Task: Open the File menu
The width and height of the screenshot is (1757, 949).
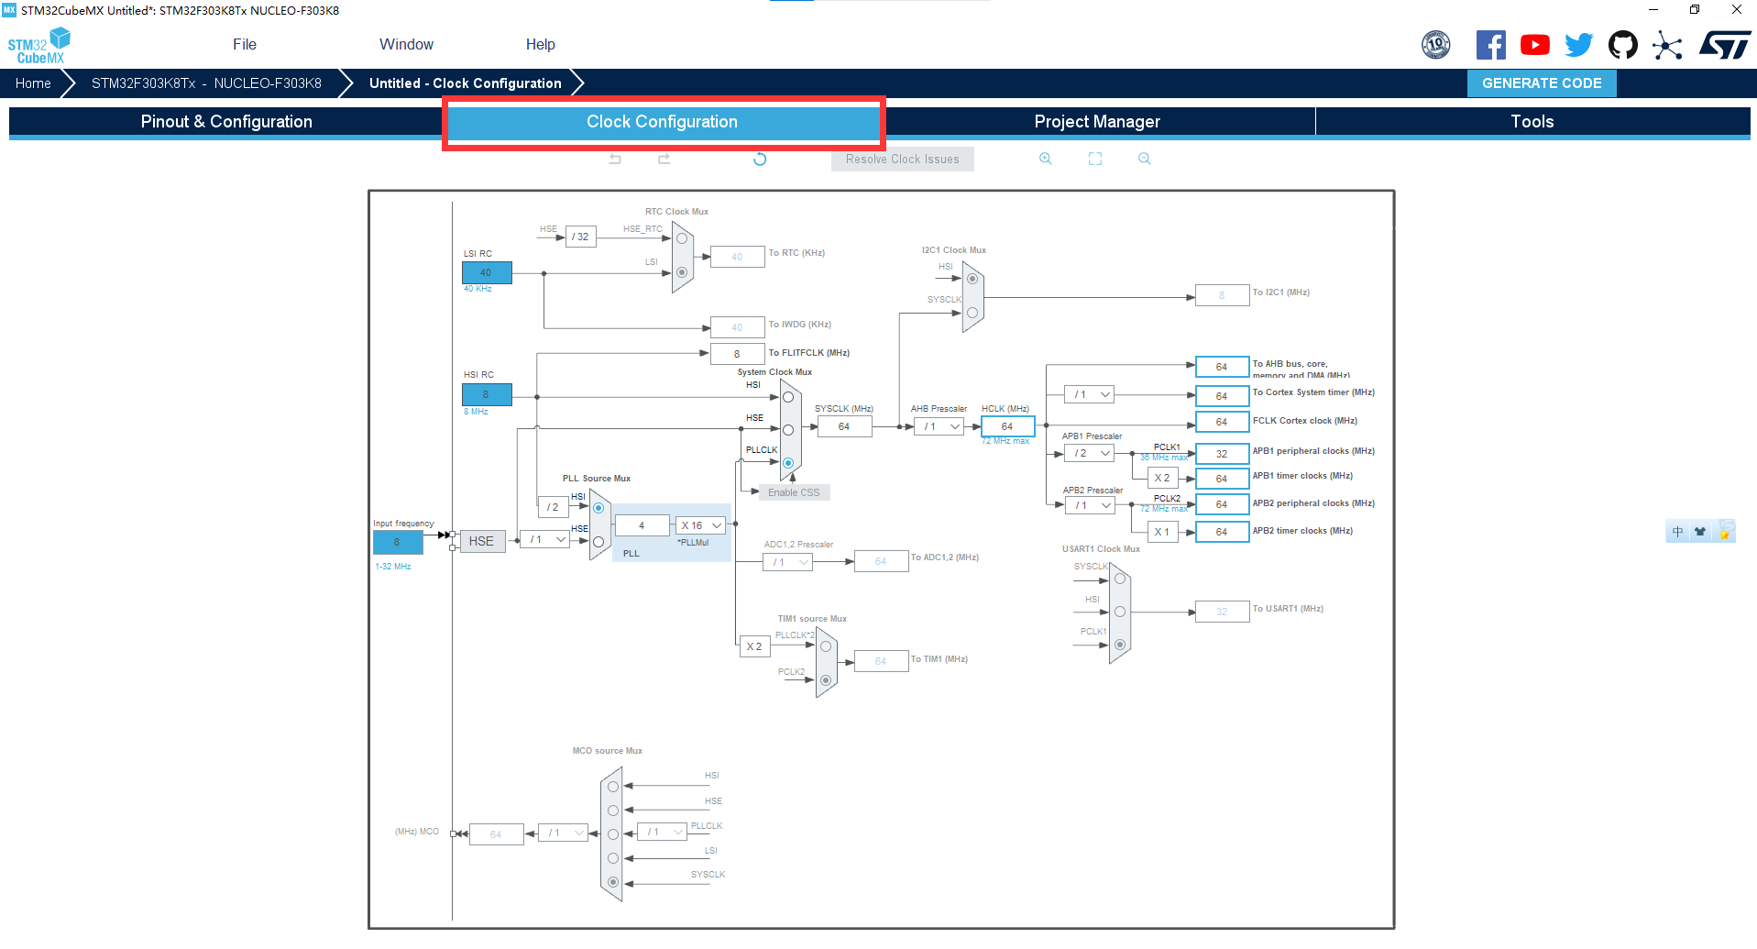Action: point(245,44)
